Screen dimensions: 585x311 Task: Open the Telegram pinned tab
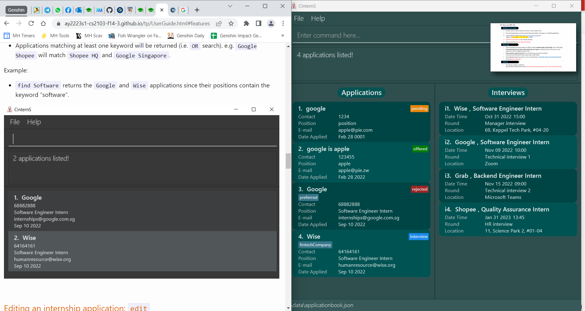coord(47,10)
